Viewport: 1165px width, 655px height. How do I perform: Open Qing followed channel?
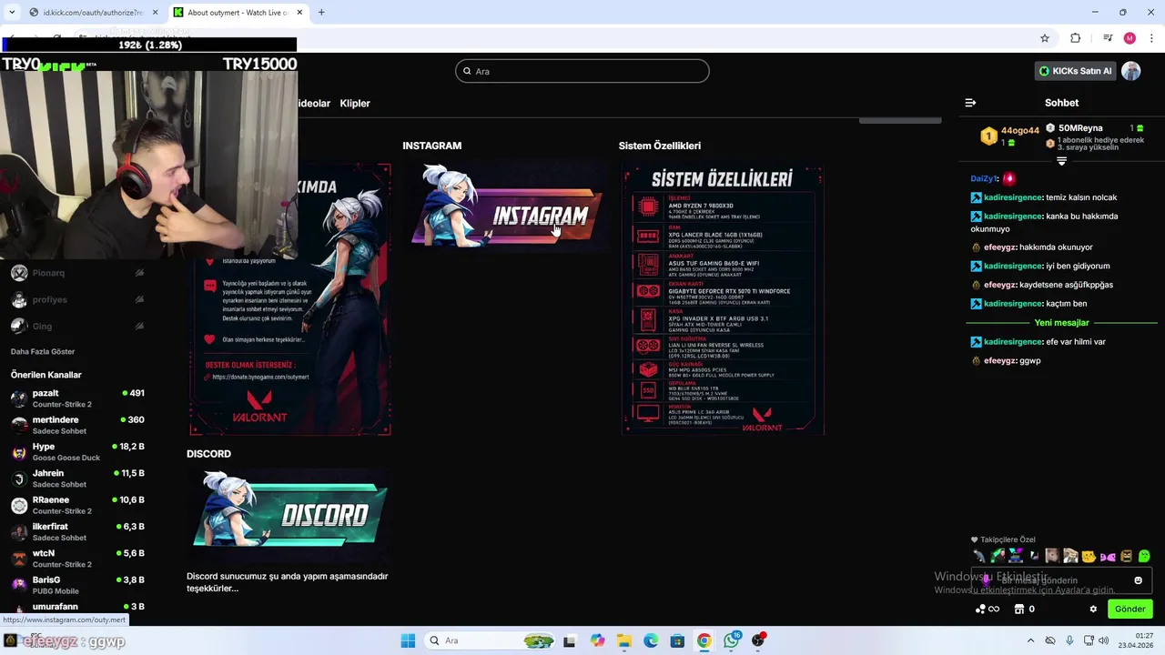(x=78, y=326)
